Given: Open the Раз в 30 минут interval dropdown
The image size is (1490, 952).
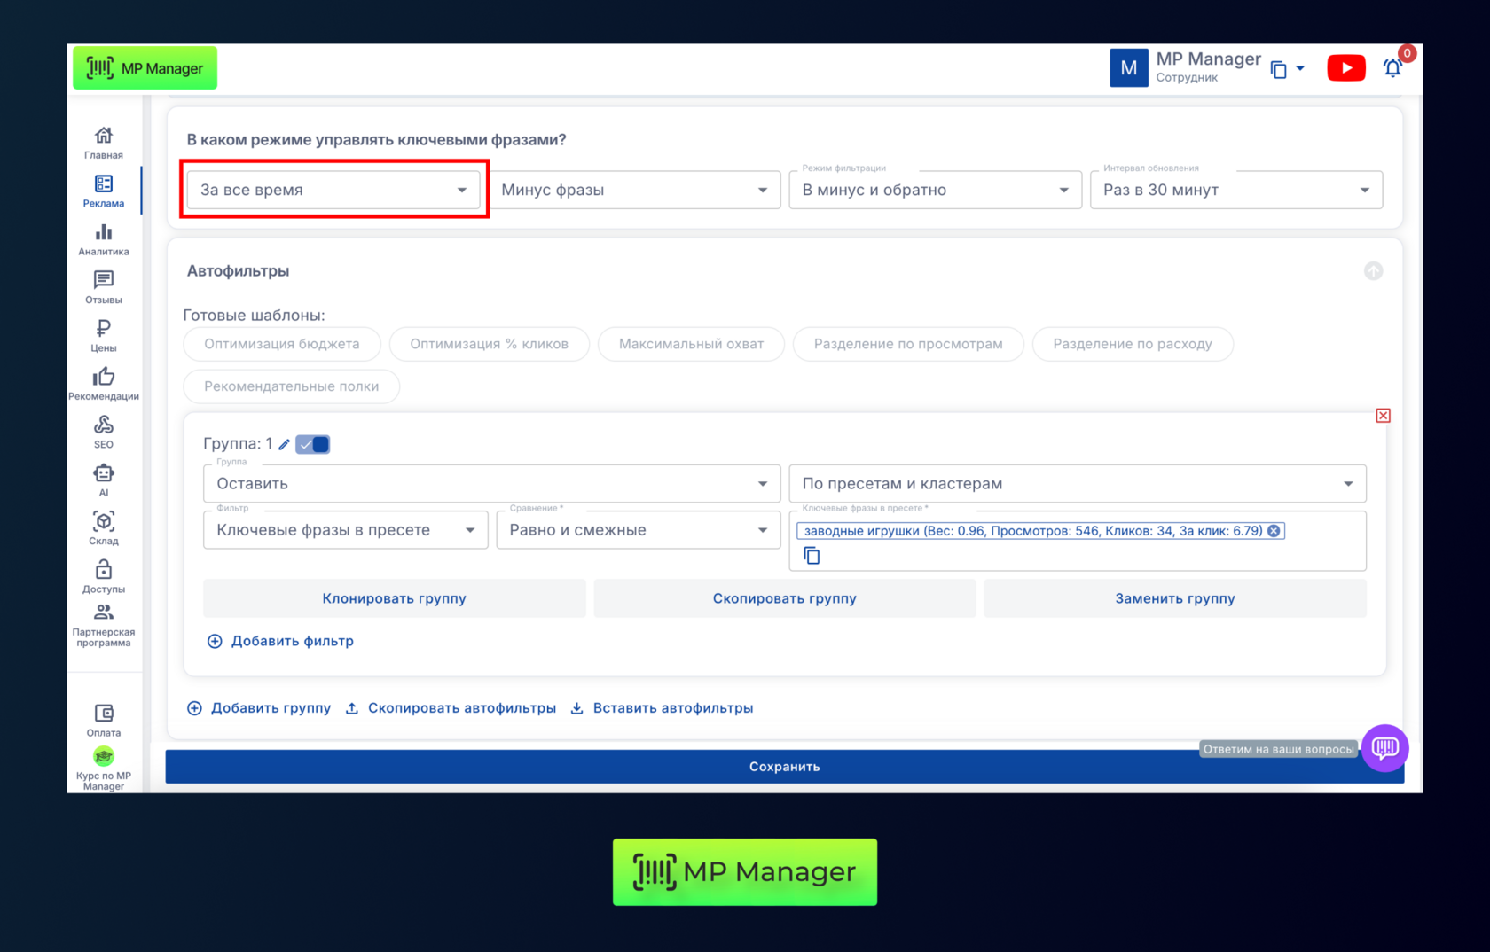Looking at the screenshot, I should click(x=1235, y=190).
